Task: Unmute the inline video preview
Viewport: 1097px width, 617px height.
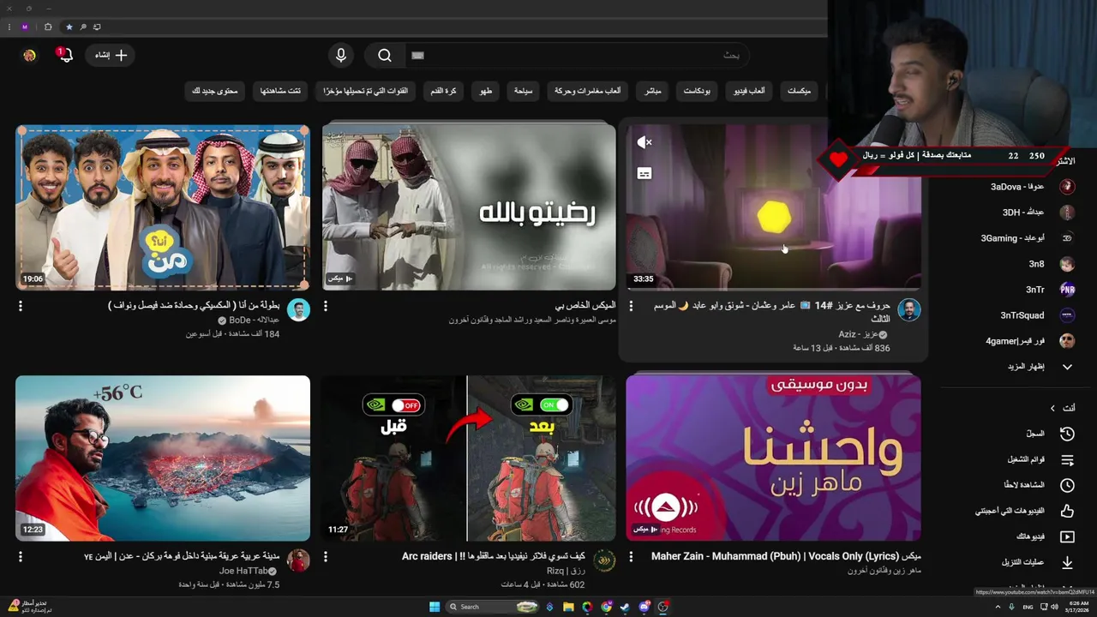Action: tap(644, 142)
